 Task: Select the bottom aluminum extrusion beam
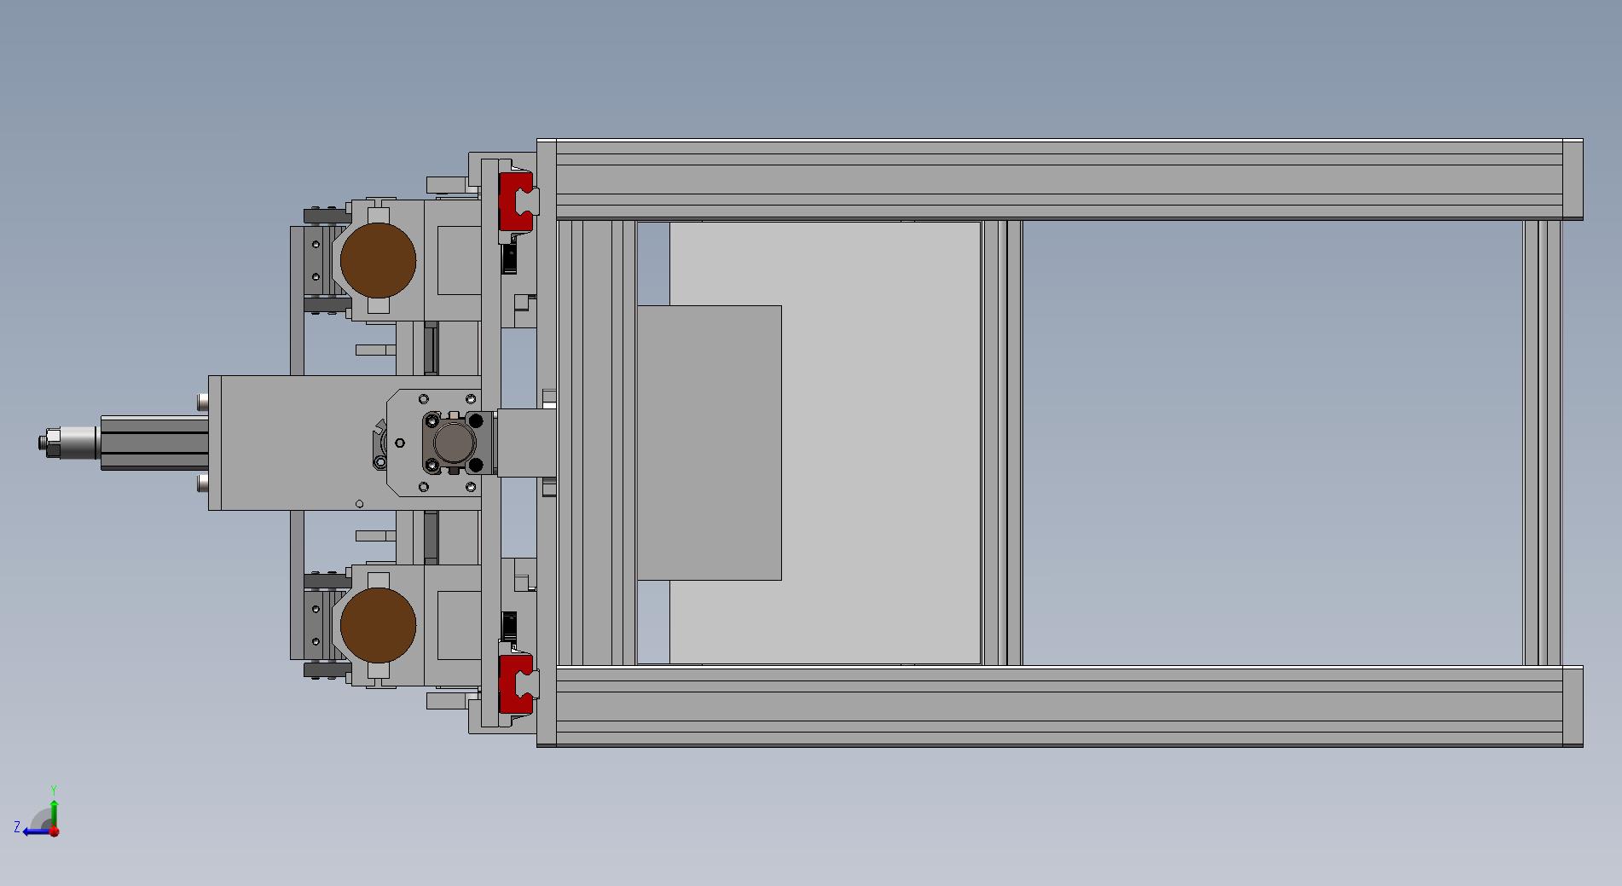coord(1060,707)
